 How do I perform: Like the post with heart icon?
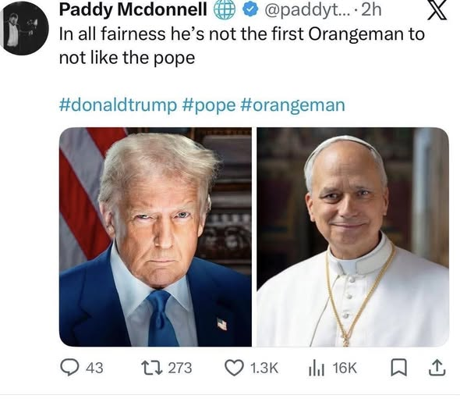point(234,368)
